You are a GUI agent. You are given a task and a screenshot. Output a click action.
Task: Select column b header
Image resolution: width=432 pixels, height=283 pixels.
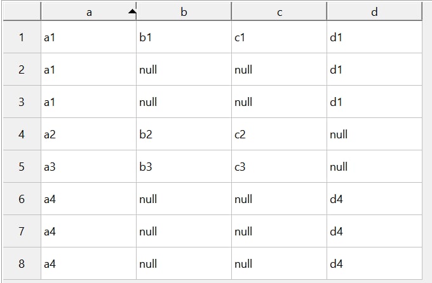pos(184,11)
